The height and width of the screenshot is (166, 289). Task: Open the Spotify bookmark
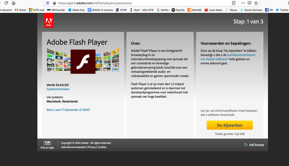click(x=178, y=10)
